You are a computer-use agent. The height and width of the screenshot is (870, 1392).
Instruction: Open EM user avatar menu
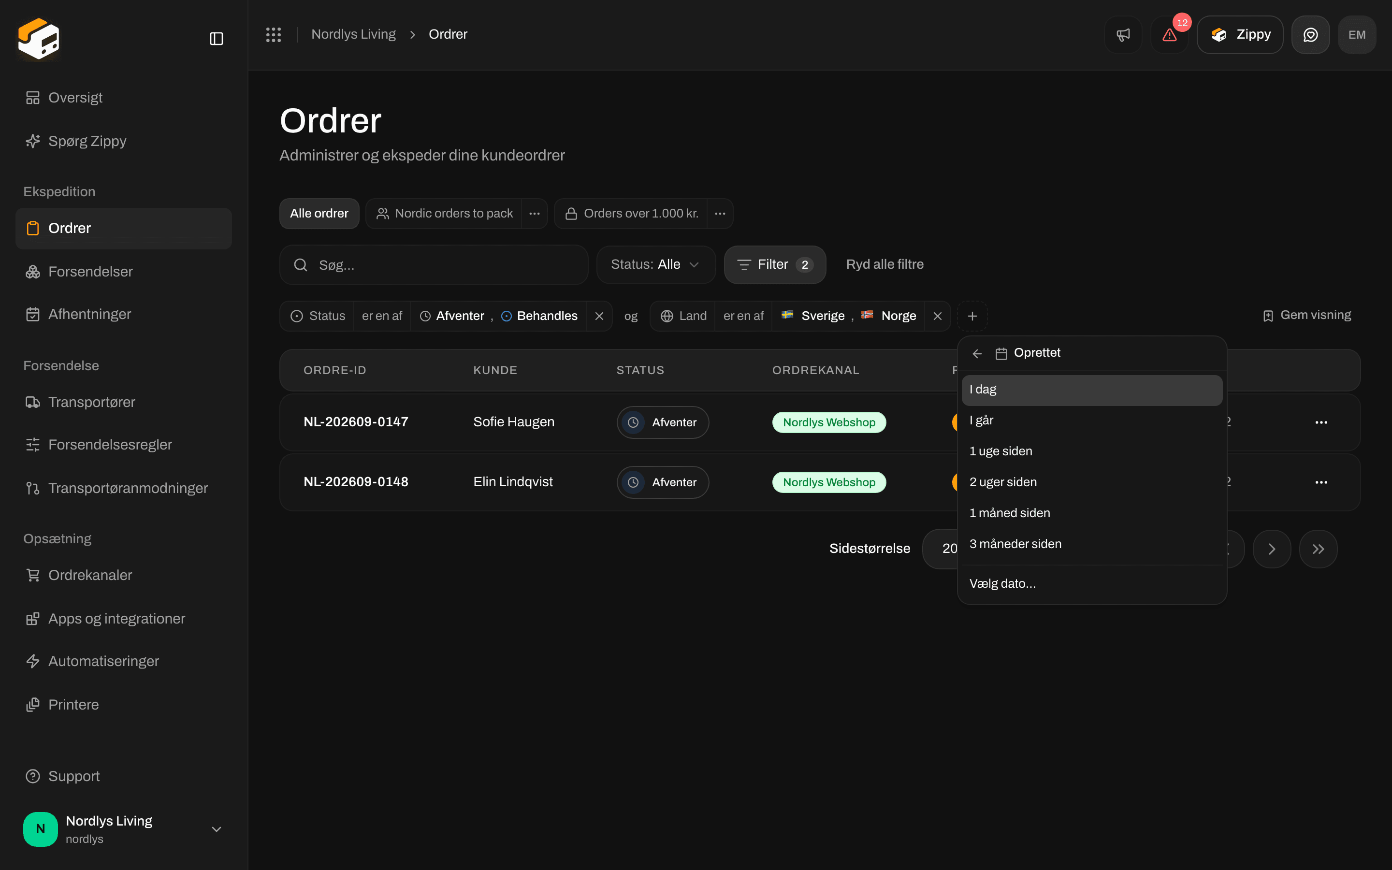pos(1357,34)
